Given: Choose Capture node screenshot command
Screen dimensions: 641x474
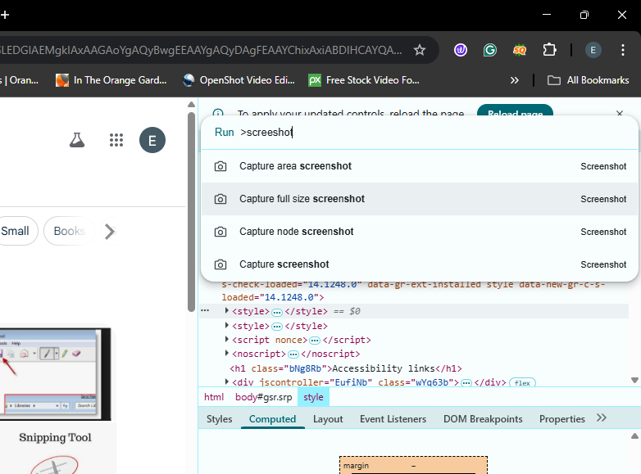Looking at the screenshot, I should pyautogui.click(x=420, y=232).
